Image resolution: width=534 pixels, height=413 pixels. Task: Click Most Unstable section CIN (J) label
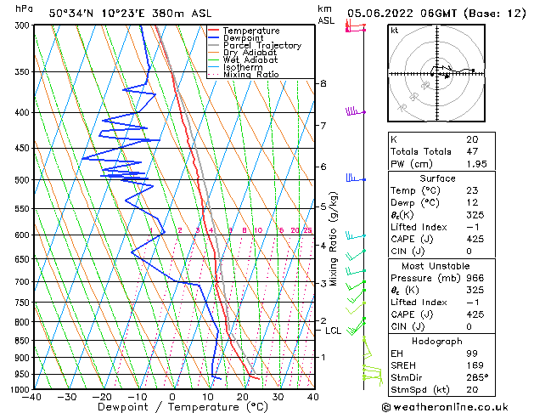coord(408,327)
